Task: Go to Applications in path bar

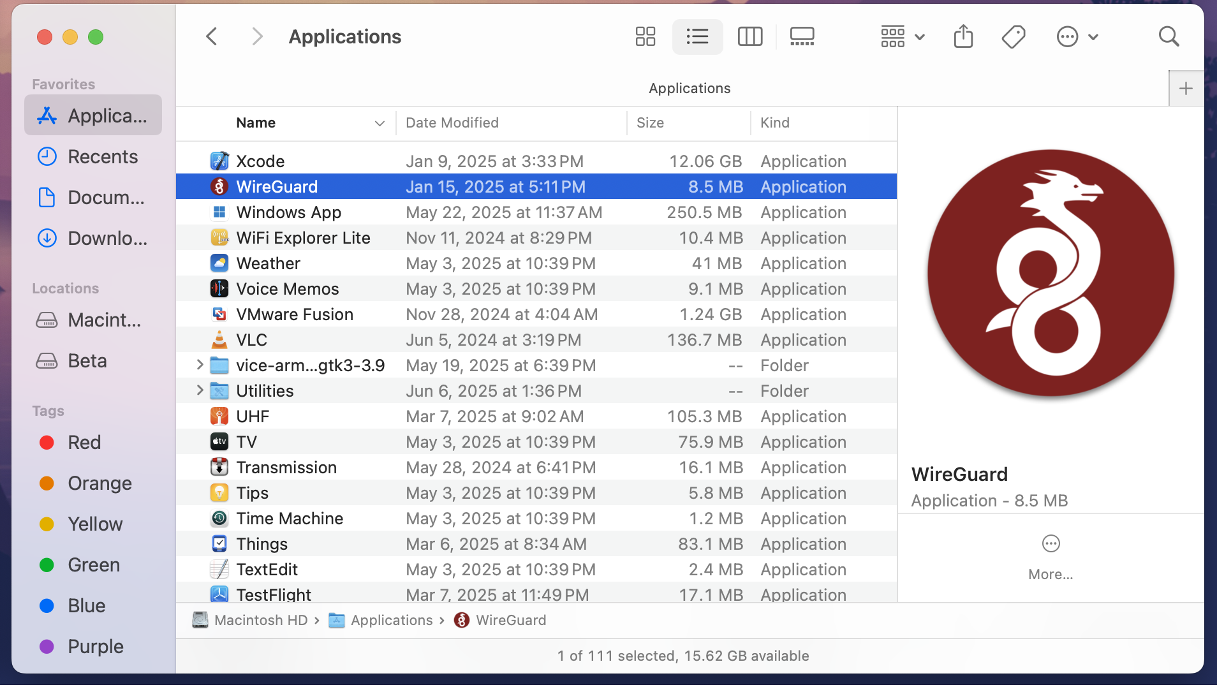Action: [x=381, y=620]
